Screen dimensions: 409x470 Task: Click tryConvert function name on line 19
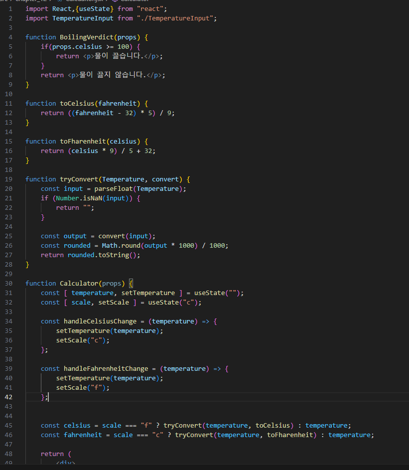pyautogui.click(x=79, y=179)
